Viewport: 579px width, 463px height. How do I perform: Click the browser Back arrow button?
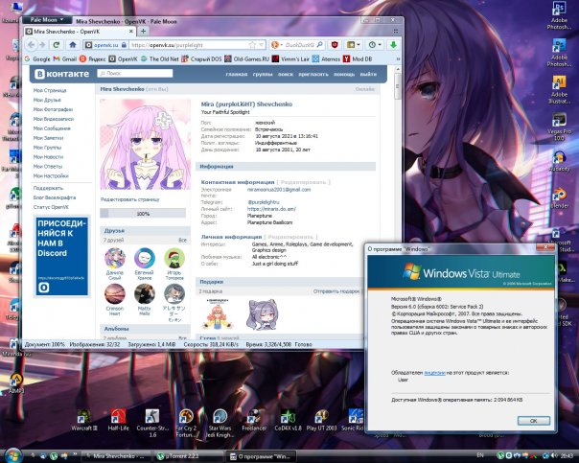point(31,45)
